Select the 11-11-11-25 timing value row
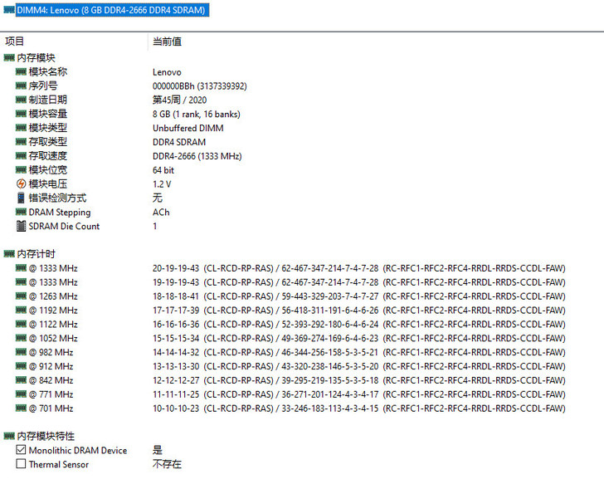 pyautogui.click(x=359, y=394)
